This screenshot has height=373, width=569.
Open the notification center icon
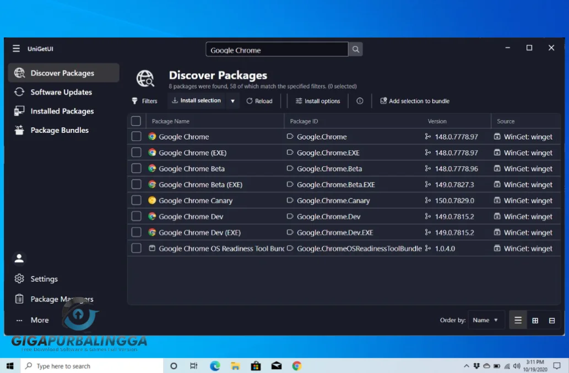tap(557, 366)
